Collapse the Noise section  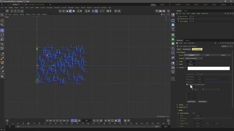tap(178, 110)
